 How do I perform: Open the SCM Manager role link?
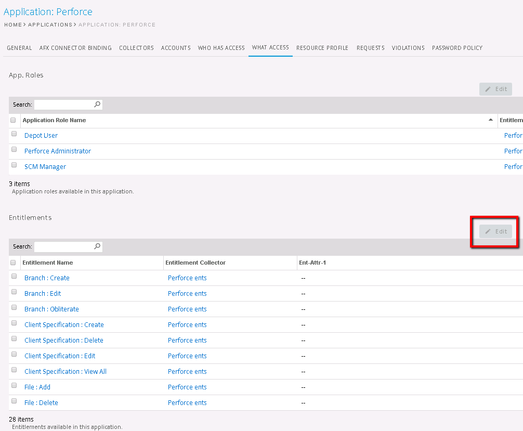pos(45,167)
